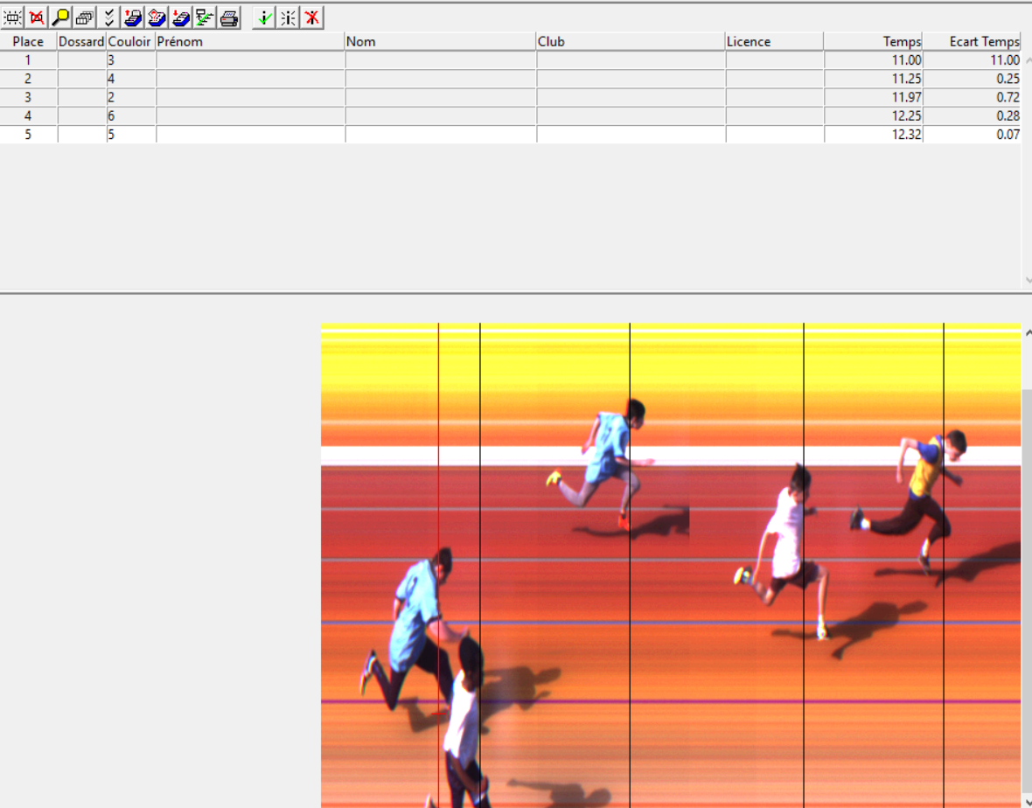Click the Nom column header
This screenshot has width=1032, height=808.
coord(440,41)
